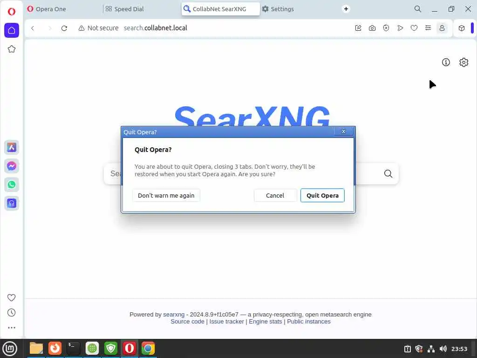Viewport: 477px width, 358px height.
Task: Add page to bookmarks heart icon
Action: (414, 28)
